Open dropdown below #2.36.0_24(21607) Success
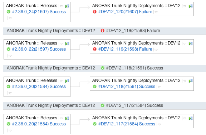The width and height of the screenshot is (206, 135). [10, 18]
